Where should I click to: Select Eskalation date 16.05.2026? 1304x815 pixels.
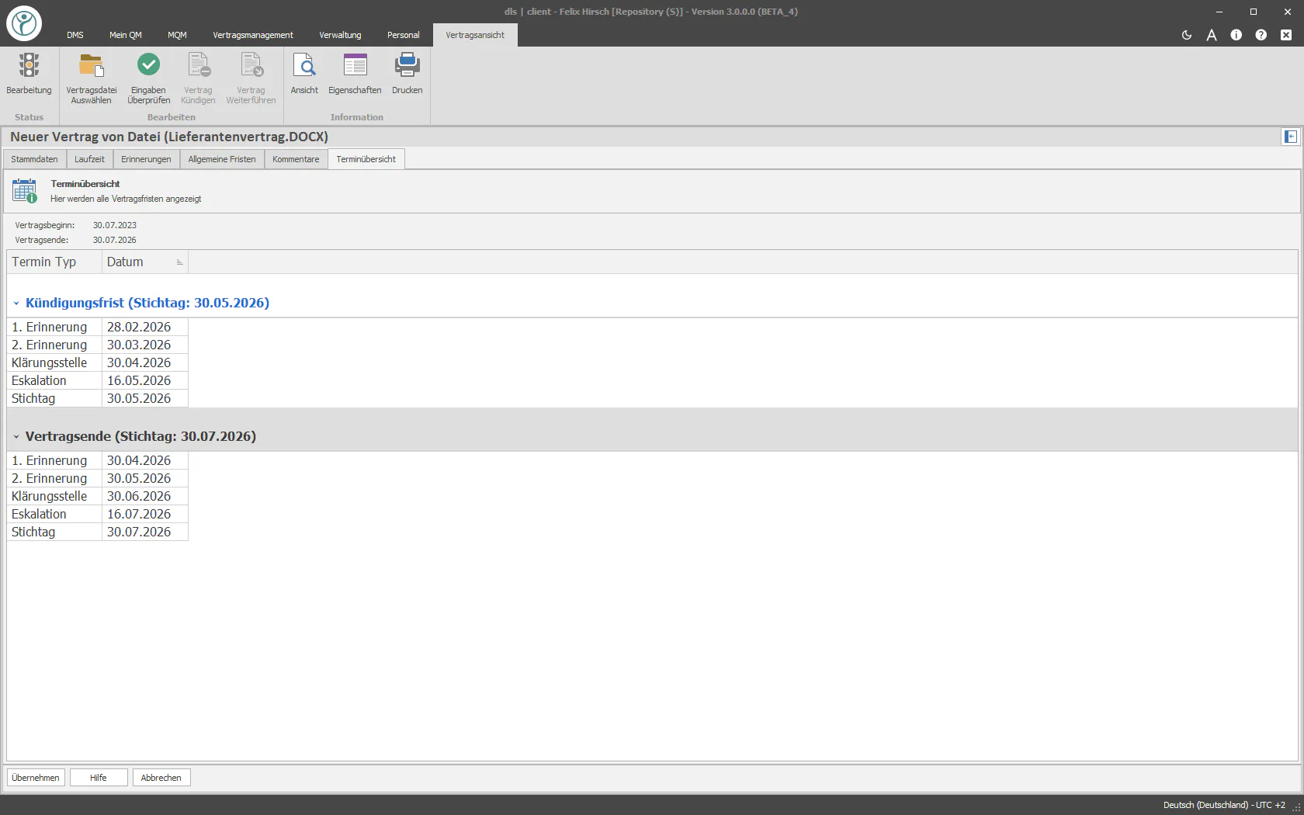pos(145,381)
